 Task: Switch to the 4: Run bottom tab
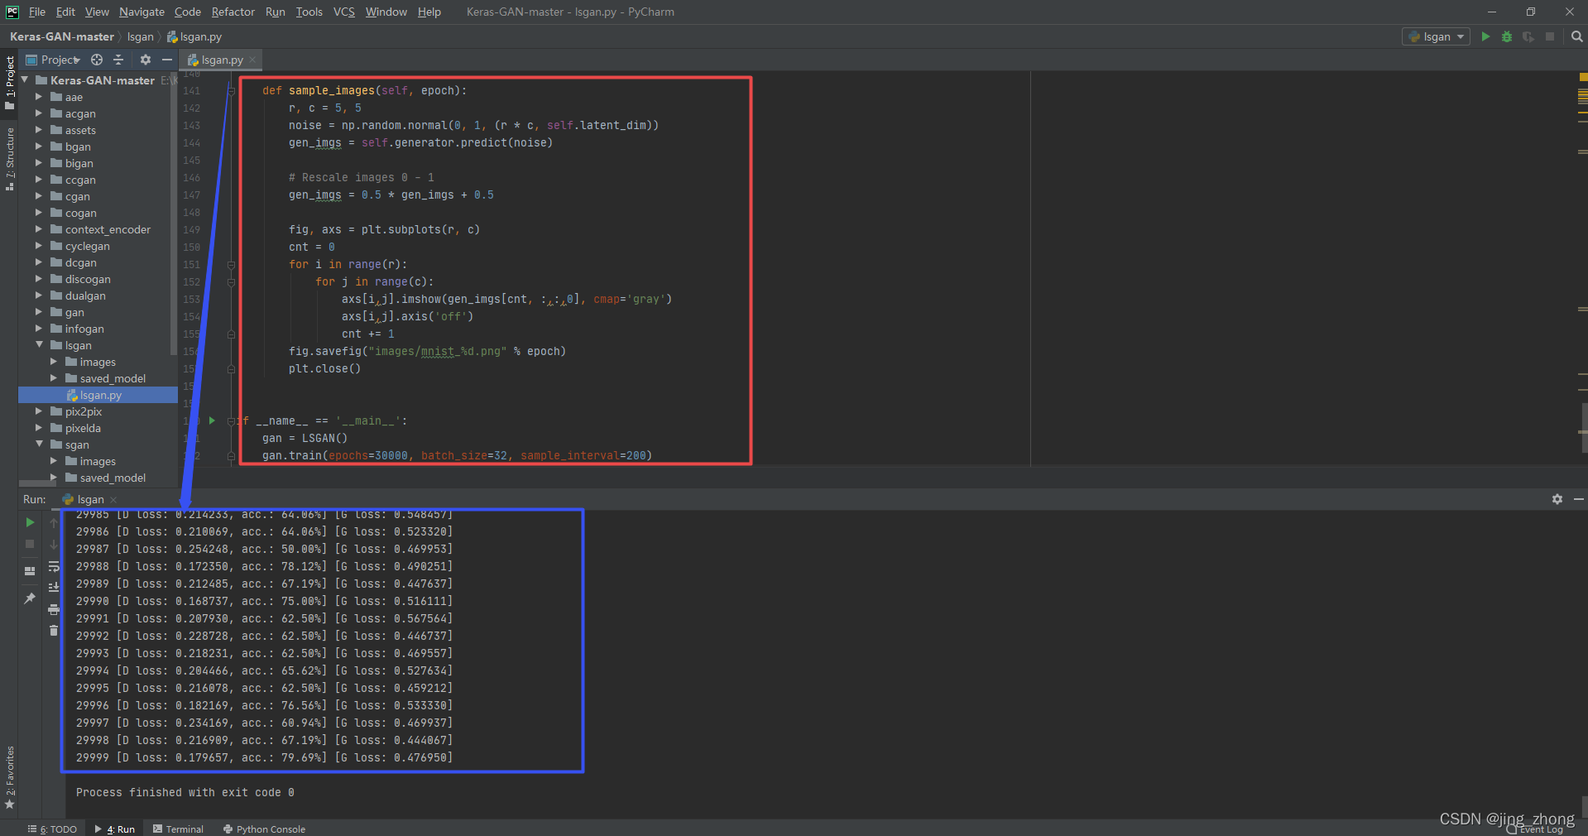coord(114,829)
